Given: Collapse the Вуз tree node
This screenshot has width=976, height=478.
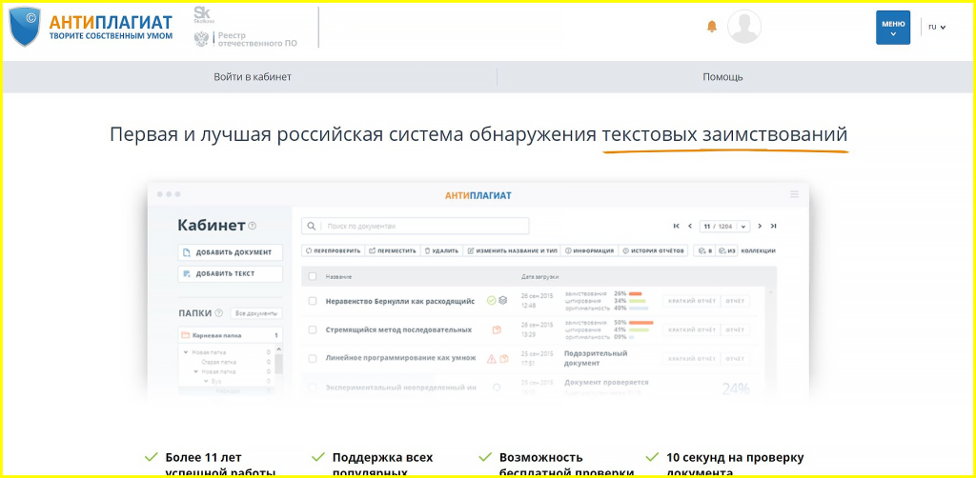Looking at the screenshot, I should [207, 381].
